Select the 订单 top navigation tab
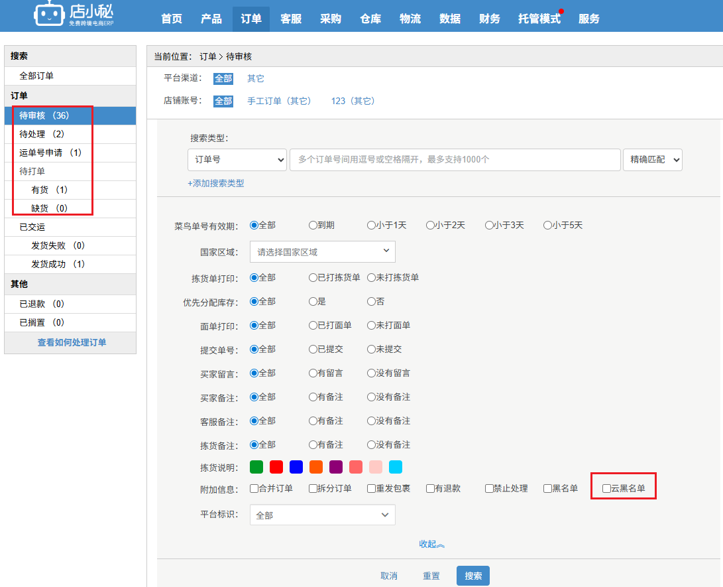Viewport: 723px width, 587px height. click(251, 19)
